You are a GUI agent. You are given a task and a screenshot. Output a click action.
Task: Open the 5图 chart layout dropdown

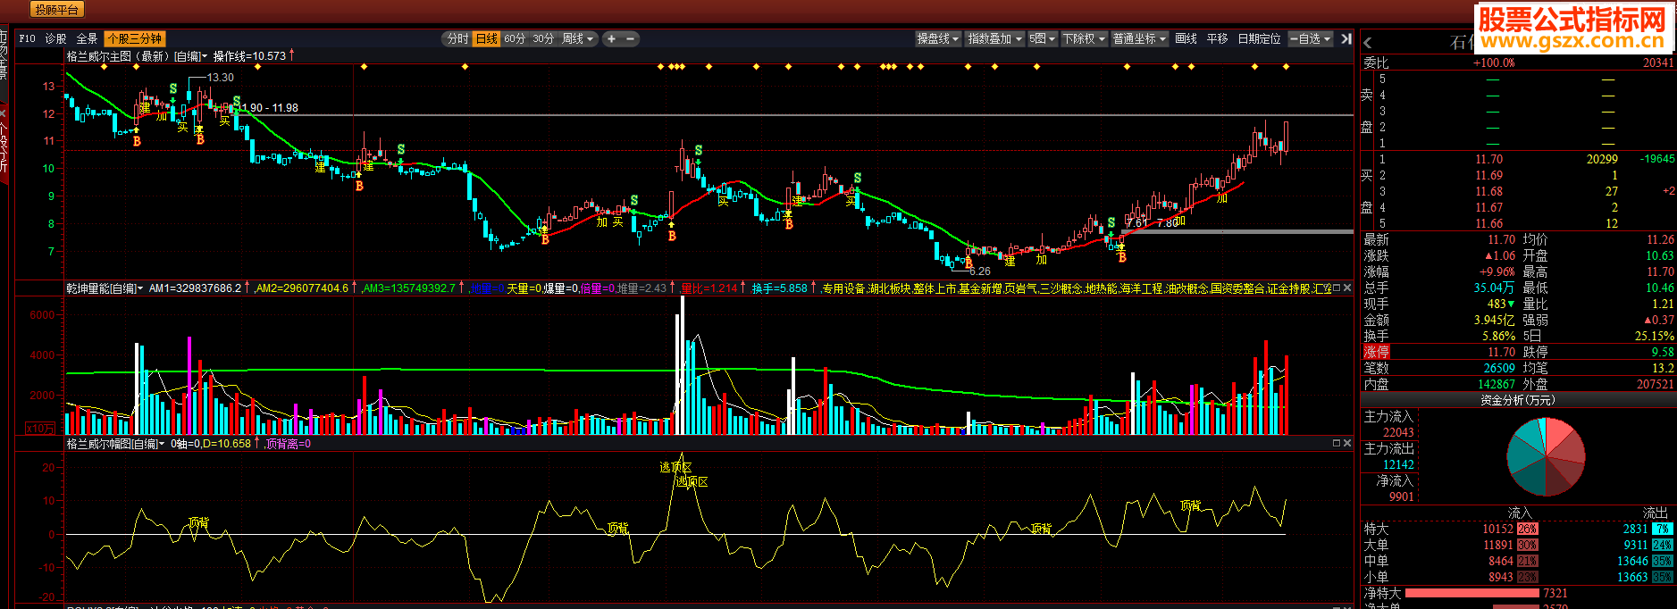point(1043,38)
